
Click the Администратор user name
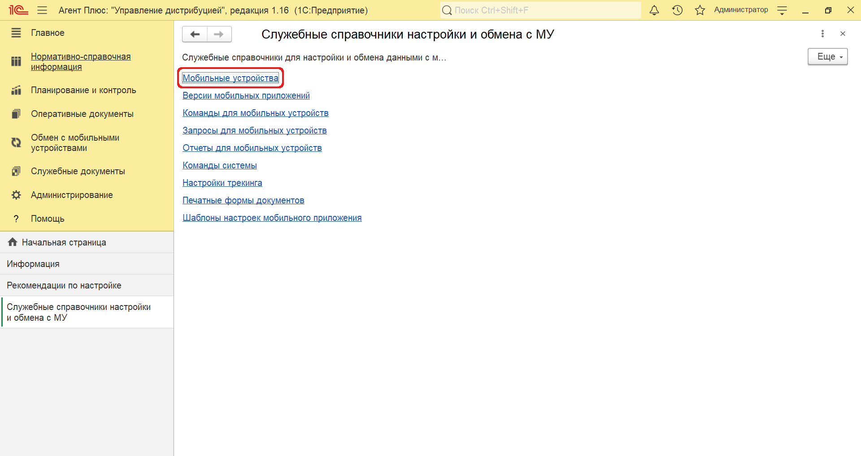click(741, 10)
